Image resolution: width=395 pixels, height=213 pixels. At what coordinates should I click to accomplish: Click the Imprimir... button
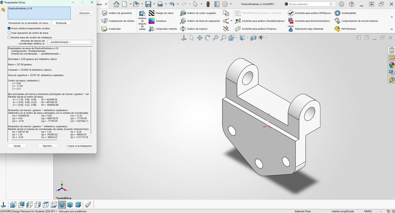(x=48, y=146)
